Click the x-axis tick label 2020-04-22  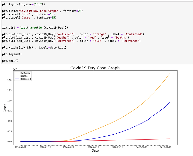click(x=93, y=148)
